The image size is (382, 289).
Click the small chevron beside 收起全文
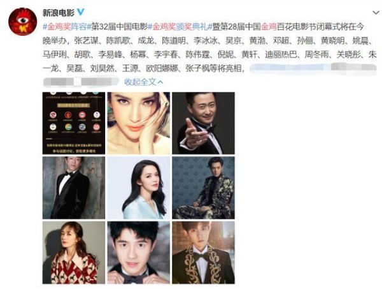point(160,82)
